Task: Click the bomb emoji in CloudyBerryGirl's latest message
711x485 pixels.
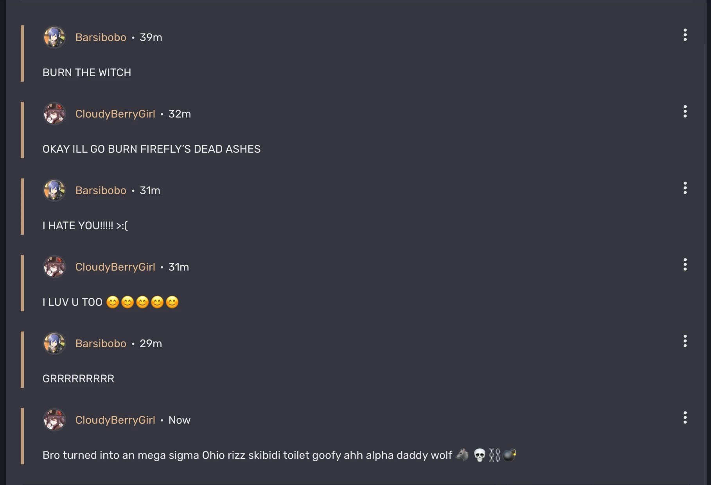Action: 510,455
